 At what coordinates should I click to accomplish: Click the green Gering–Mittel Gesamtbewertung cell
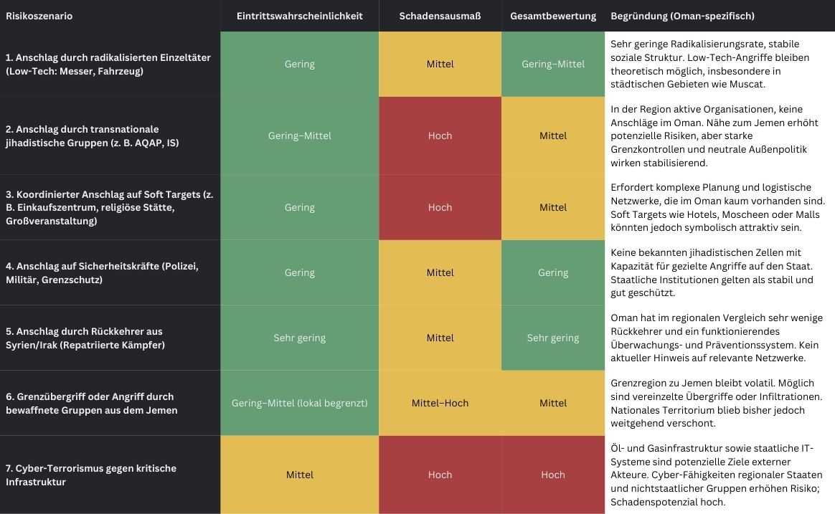click(552, 64)
